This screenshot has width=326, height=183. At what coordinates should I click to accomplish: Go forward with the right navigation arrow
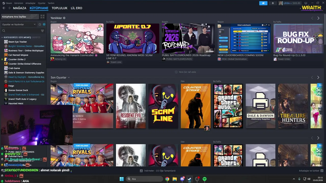[x=9, y=8]
